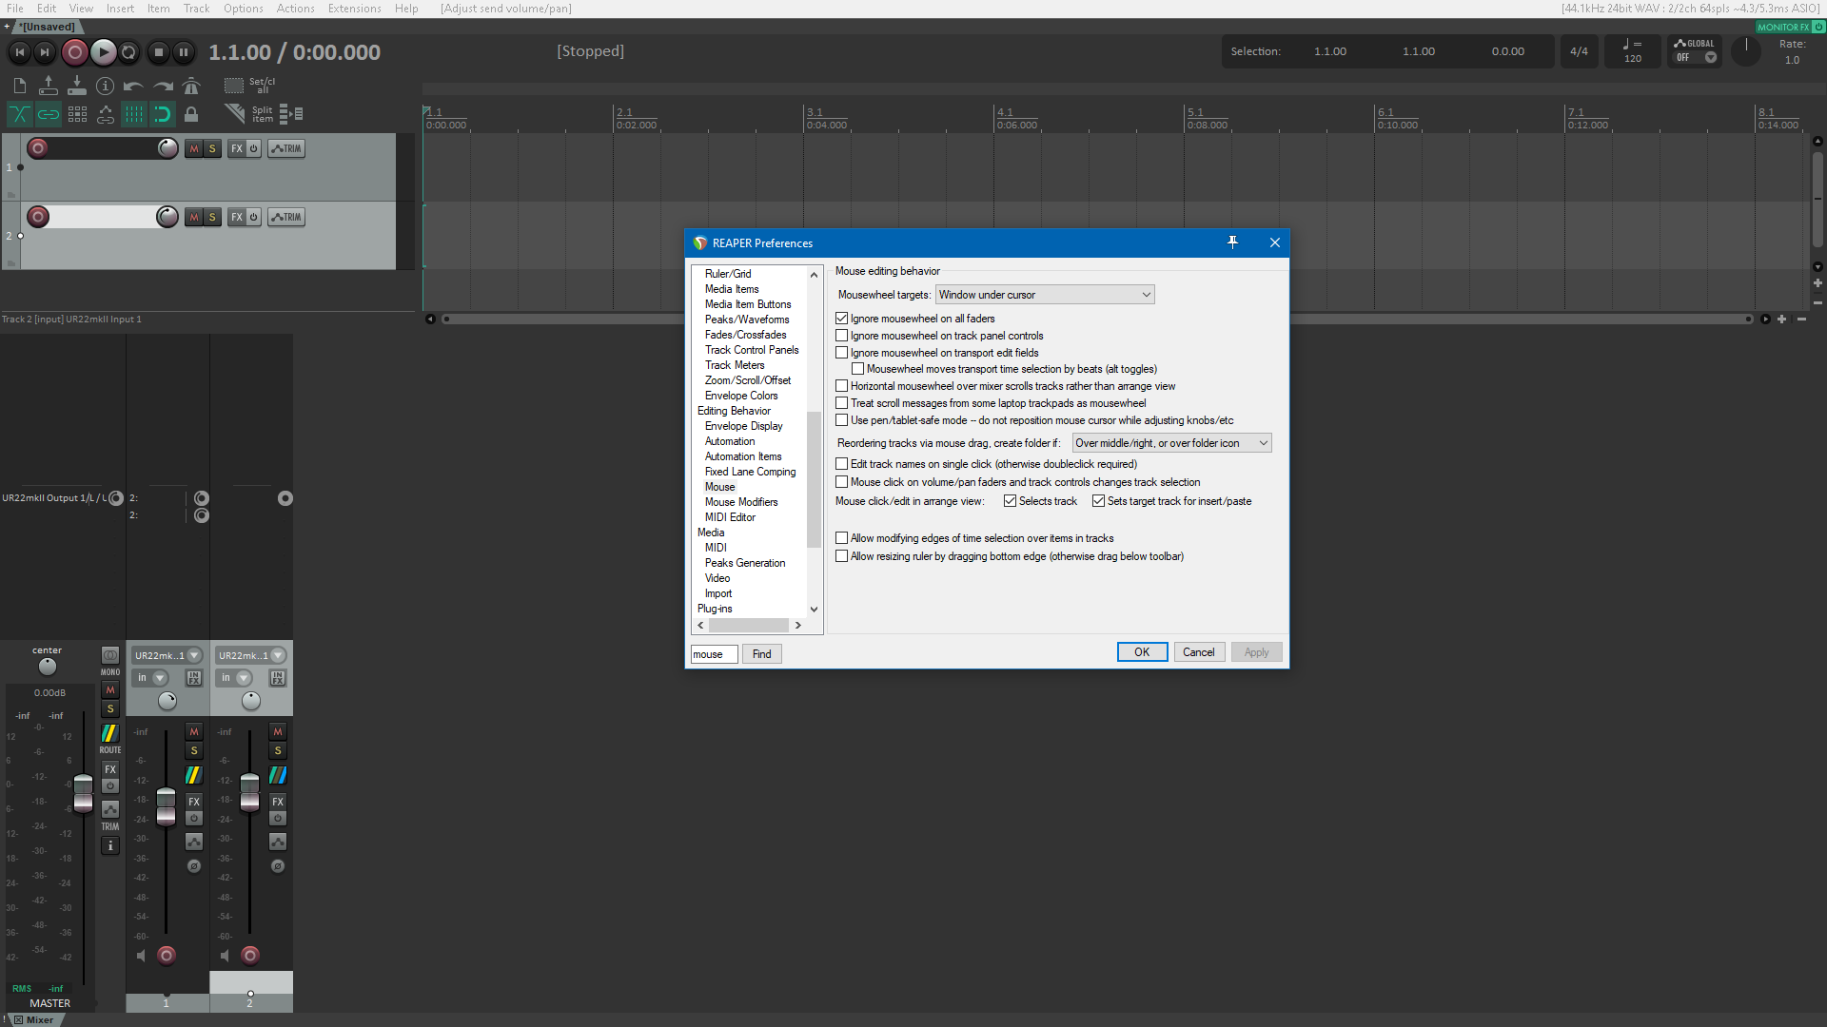This screenshot has height=1027, width=1827.
Task: Click the transport Record button
Action: 74,52
